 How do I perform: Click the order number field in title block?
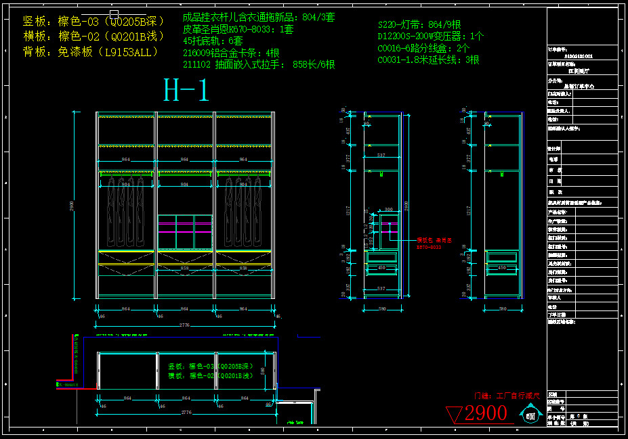click(x=578, y=56)
